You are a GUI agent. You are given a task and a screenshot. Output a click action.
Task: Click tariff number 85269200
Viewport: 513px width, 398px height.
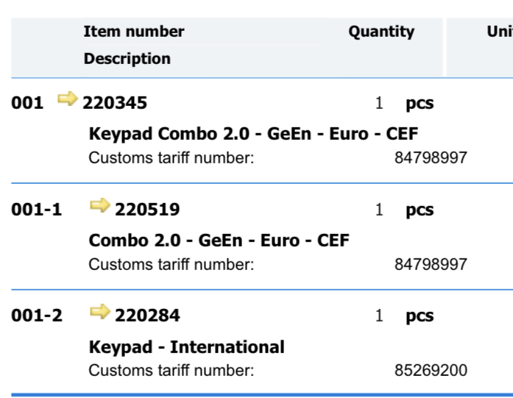431,371
